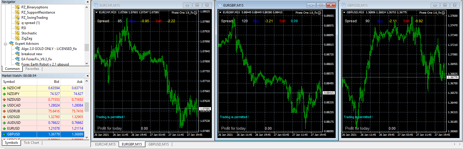Screen dimensions: 463x149
Task: Click the chart icon in EURGBP window title
Action: pos(220,5)
